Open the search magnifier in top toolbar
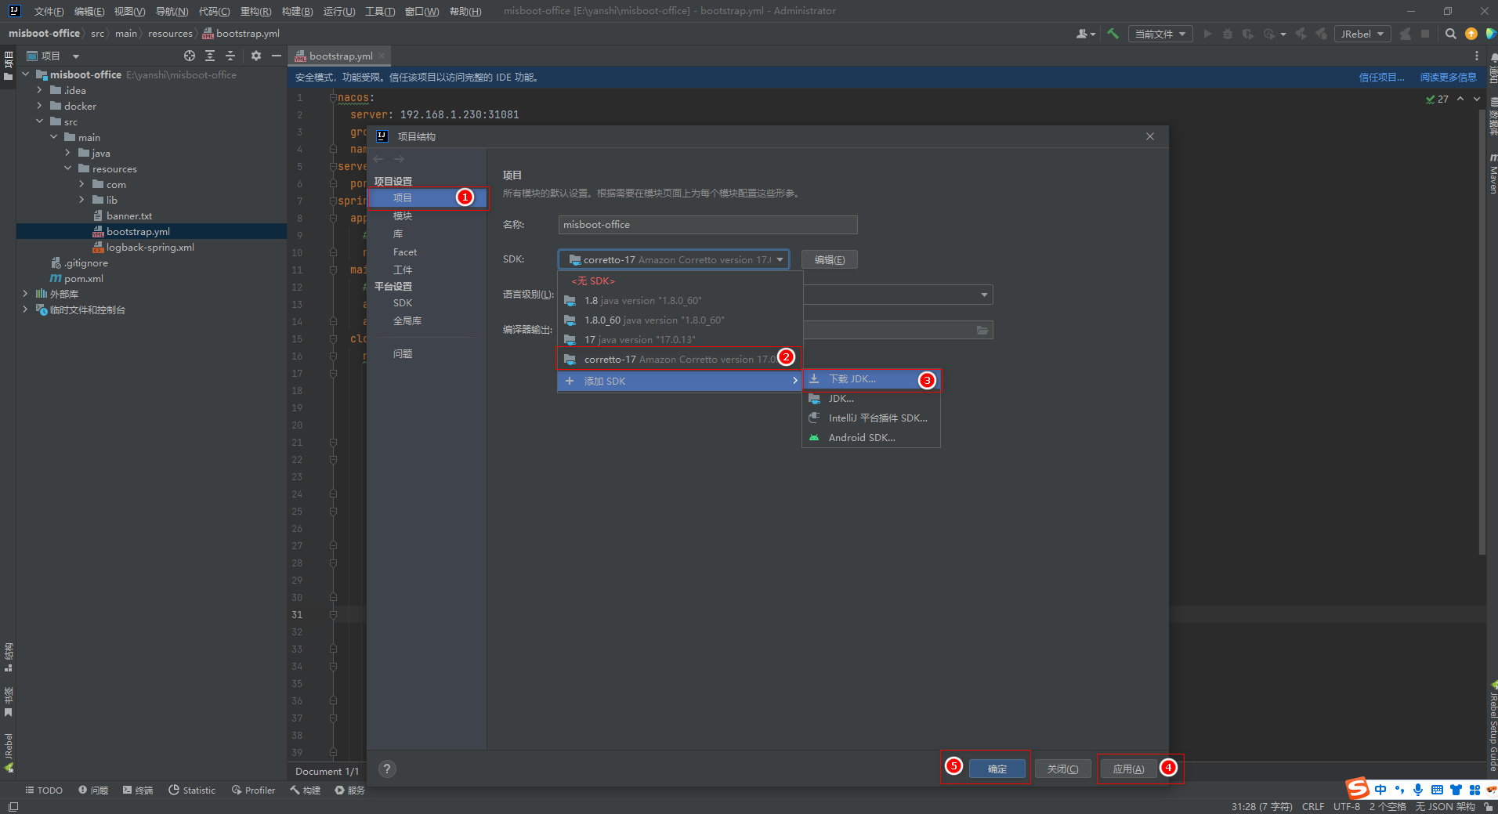This screenshot has height=814, width=1498. pos(1451,34)
